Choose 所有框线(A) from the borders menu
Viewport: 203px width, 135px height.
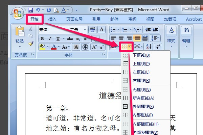[x=145, y=98]
